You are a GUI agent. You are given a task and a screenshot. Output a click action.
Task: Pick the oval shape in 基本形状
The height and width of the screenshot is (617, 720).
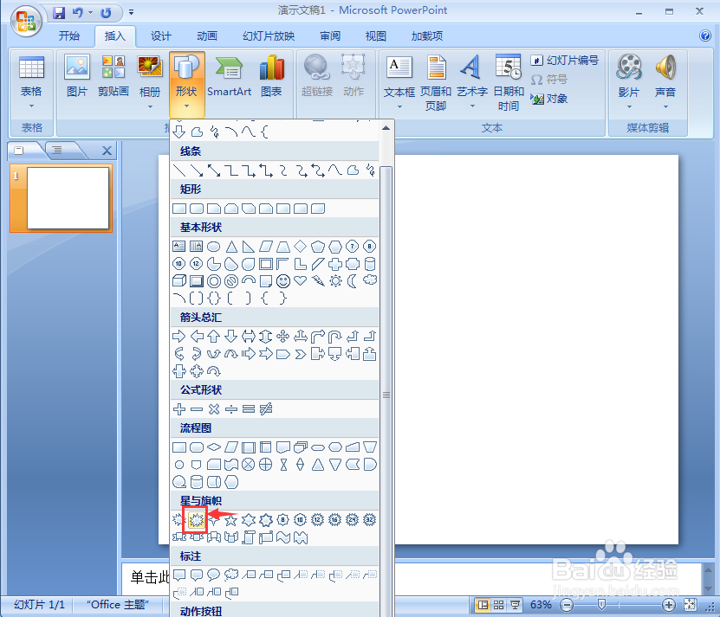tap(213, 247)
